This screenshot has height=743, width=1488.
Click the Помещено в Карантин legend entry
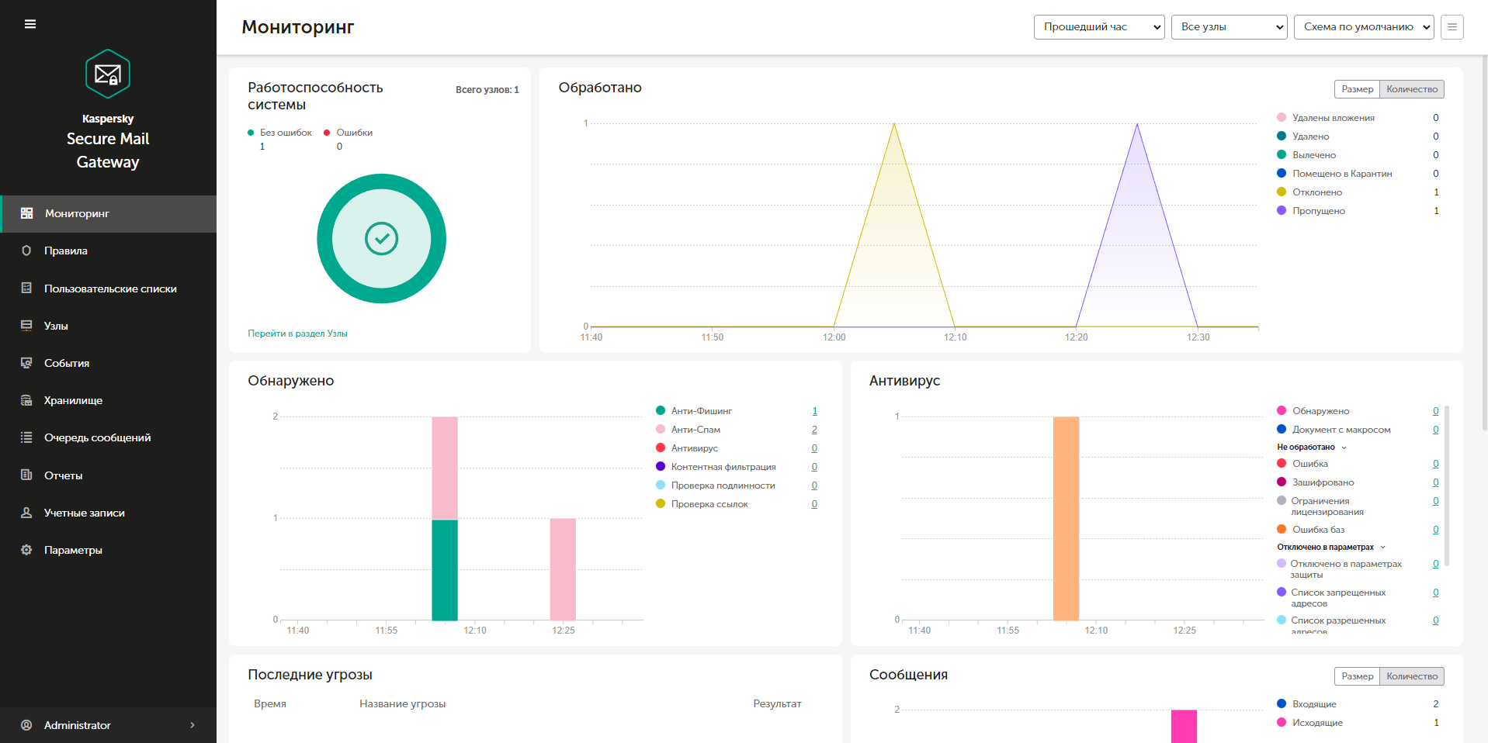pos(1342,174)
